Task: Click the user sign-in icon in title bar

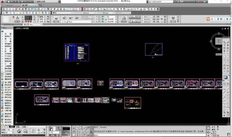Action: click(178, 2)
